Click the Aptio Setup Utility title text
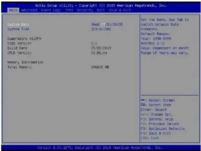Viewport: 201px width, 151px height. [x=101, y=6]
